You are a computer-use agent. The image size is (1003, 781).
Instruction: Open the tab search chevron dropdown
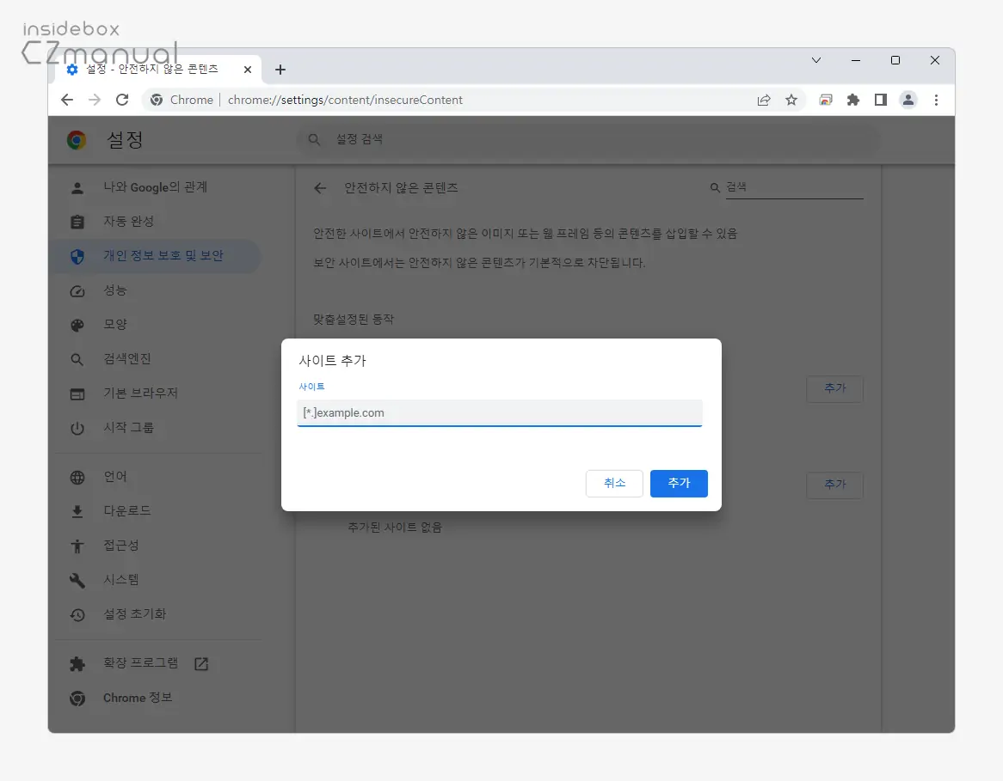point(815,60)
